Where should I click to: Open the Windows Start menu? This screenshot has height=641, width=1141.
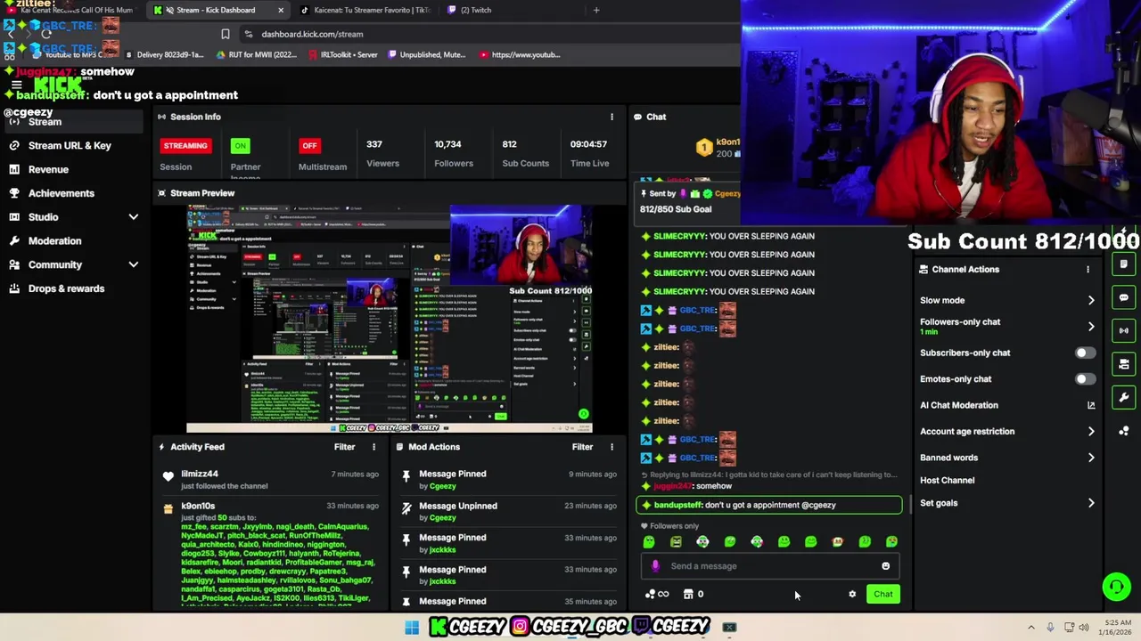412,628
